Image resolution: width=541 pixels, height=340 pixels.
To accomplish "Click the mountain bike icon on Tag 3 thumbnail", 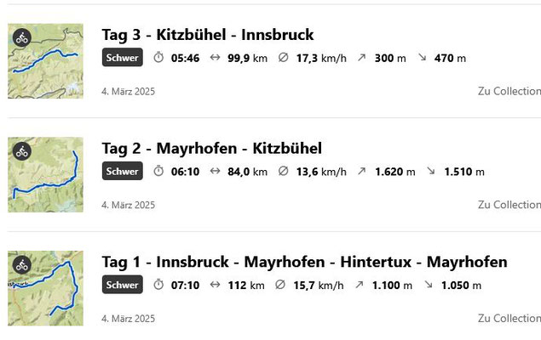I will [x=22, y=37].
